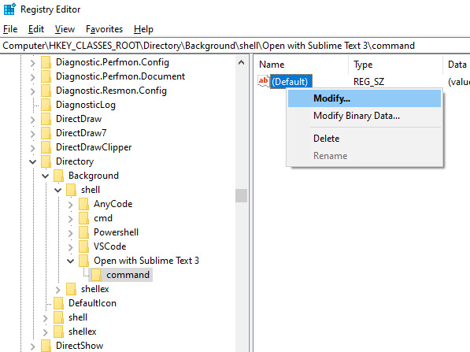Screen dimensions: 470x352
Task: Click the DirectDrawClipper folder icon
Action: point(46,147)
